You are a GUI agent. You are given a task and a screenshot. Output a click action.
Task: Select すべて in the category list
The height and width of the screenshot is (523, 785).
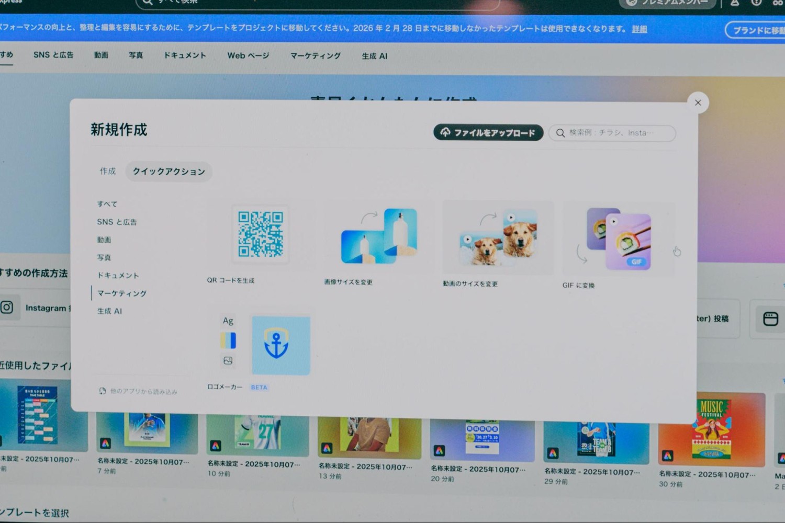click(107, 204)
